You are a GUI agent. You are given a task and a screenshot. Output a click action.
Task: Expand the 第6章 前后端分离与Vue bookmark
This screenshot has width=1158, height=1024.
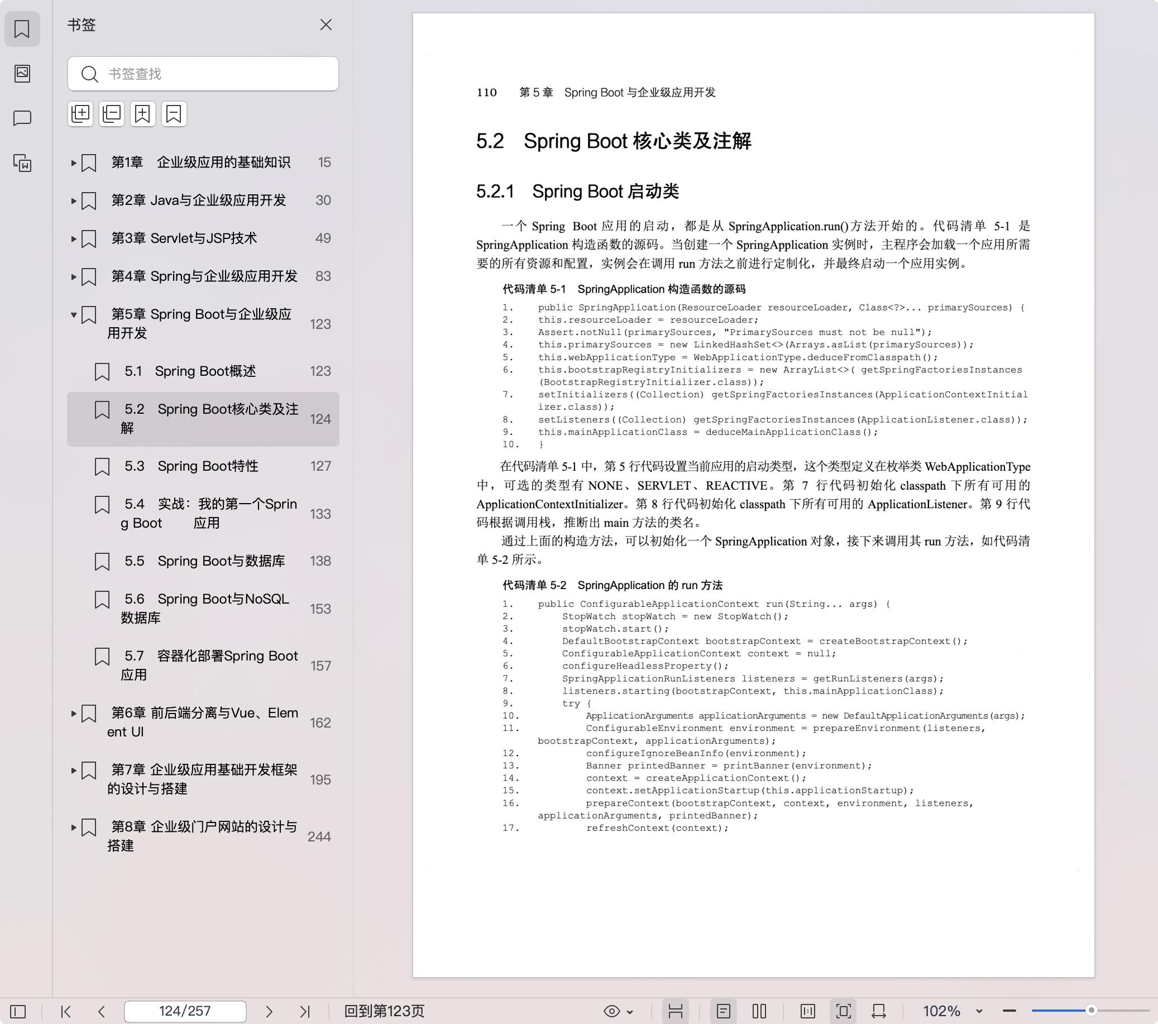pos(74,714)
